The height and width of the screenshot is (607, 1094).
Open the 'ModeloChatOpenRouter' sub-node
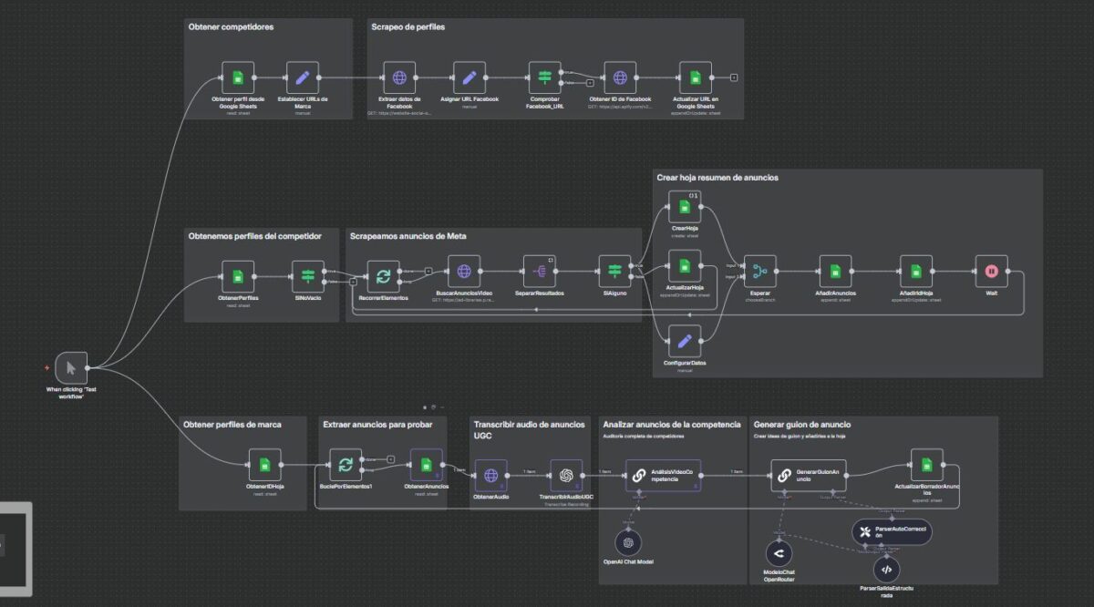[x=778, y=552]
